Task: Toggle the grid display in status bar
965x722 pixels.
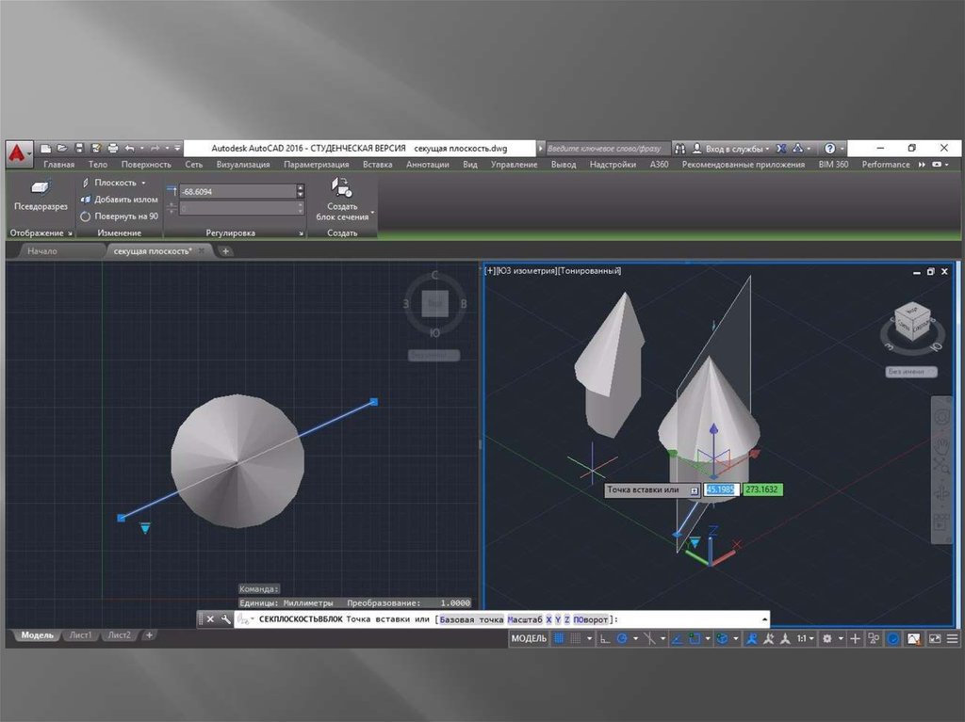Action: (x=559, y=638)
